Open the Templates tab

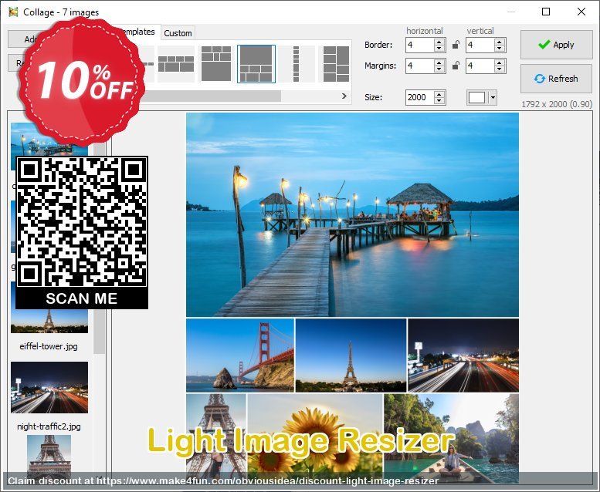click(x=137, y=32)
